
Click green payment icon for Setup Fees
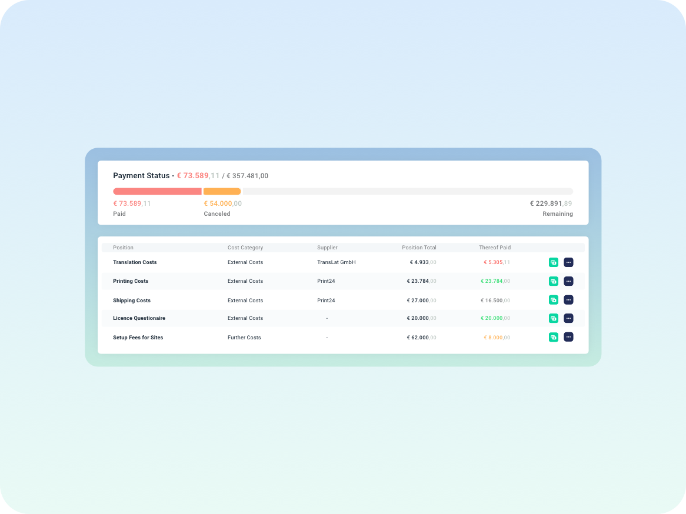click(x=553, y=337)
